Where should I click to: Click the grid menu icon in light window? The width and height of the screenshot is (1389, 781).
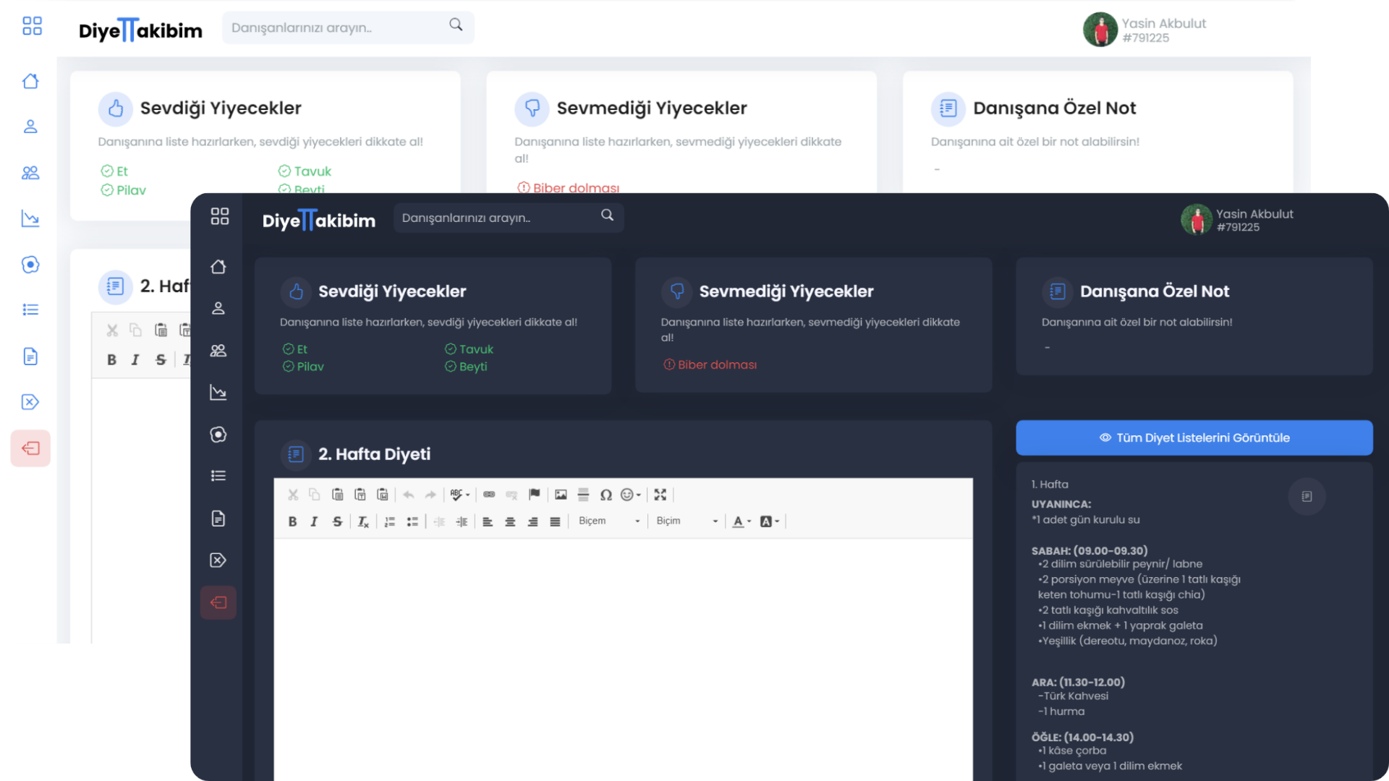coord(32,26)
